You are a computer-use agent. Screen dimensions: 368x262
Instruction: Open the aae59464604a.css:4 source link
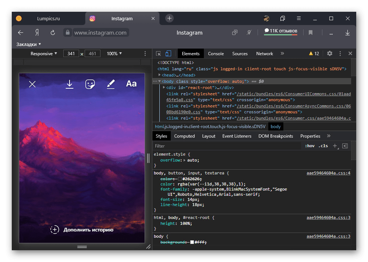(328, 173)
